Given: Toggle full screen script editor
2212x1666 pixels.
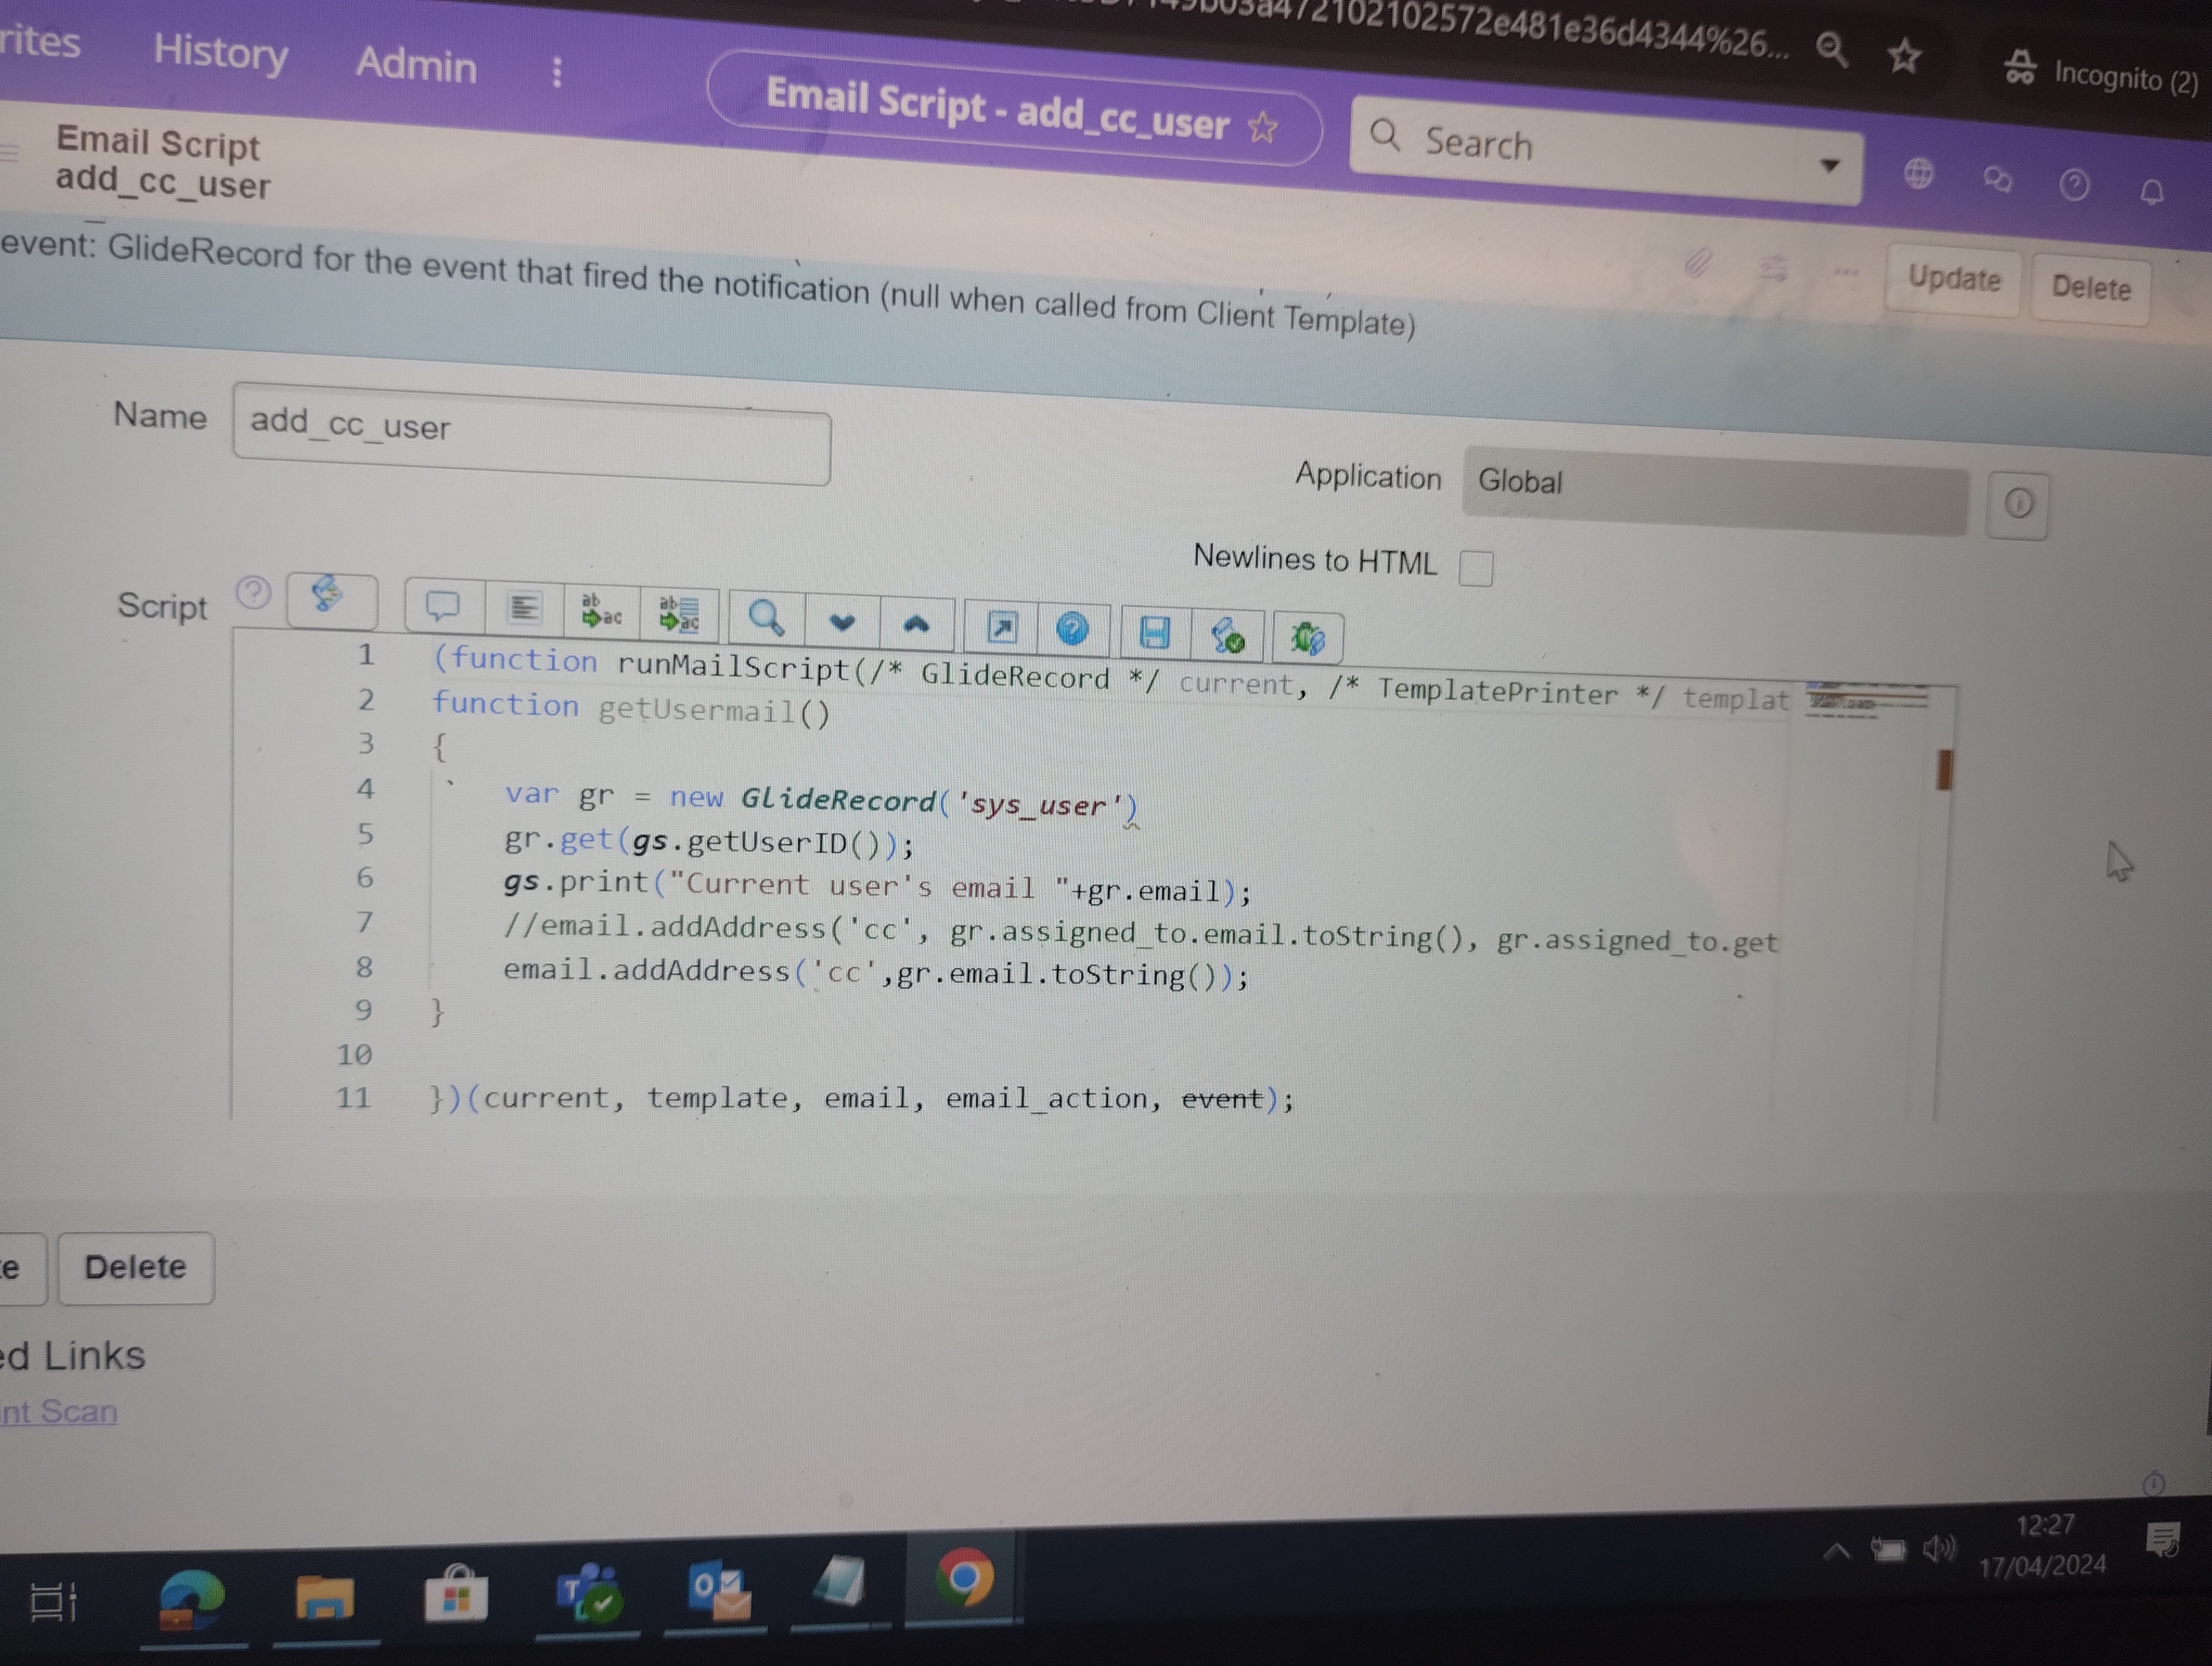Looking at the screenshot, I should coord(1001,627).
